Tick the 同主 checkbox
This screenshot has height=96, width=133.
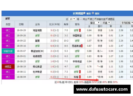point(81,19)
